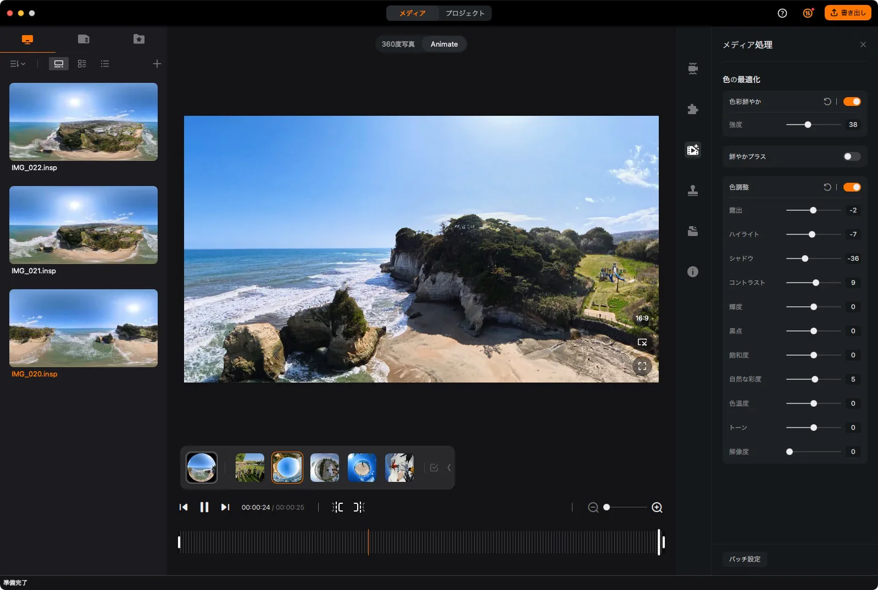Show the file info panel icon
This screenshot has width=878, height=590.
[693, 272]
